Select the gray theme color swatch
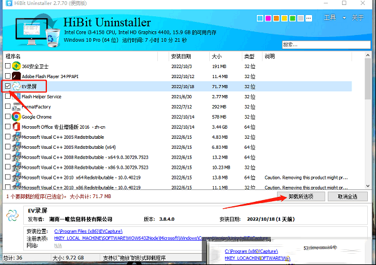This screenshot has height=265, width=376. [301, 18]
